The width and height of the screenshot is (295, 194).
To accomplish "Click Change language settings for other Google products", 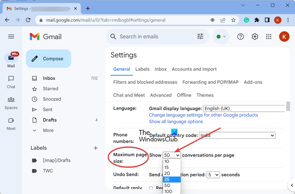I will pos(204,115).
